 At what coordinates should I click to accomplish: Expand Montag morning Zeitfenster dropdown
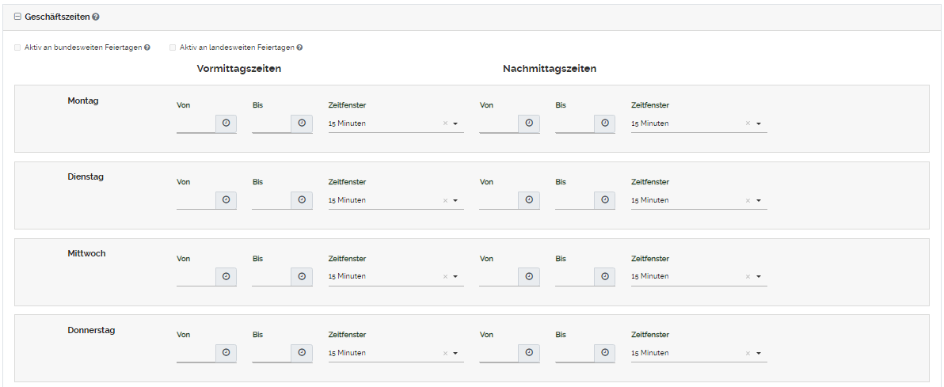point(455,123)
